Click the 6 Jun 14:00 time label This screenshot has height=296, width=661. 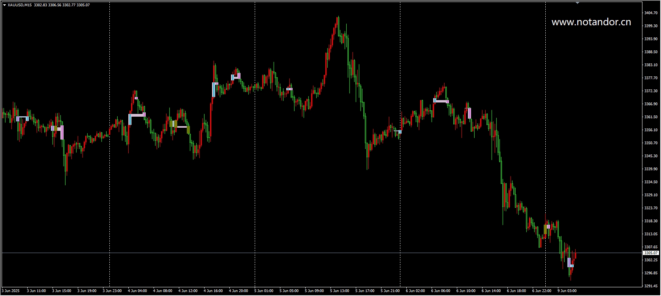pyautogui.click(x=491, y=291)
